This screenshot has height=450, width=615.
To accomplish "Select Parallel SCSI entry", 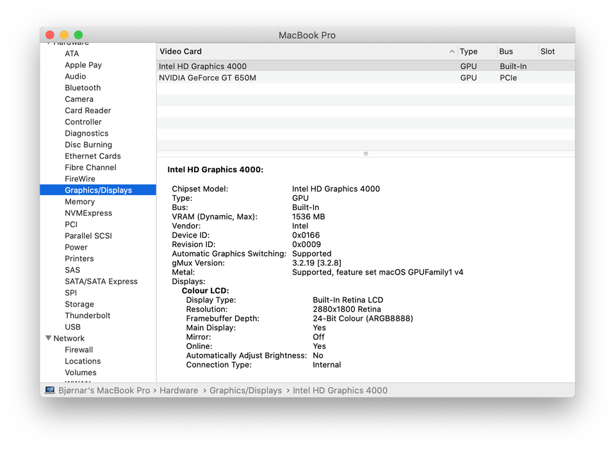I will point(88,235).
